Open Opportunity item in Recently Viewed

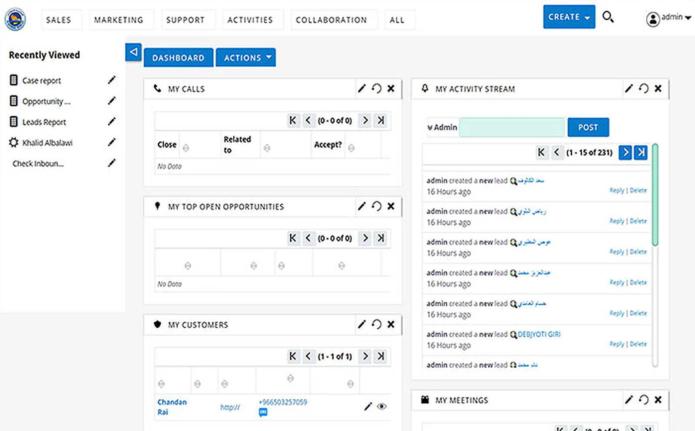[x=46, y=101]
